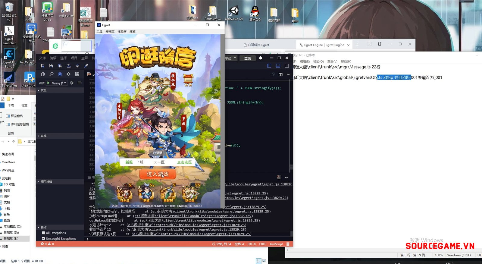Image resolution: width=482 pixels, height=264 pixels.
Task: Toggle the 预览窗格 preview pane in Explorer
Action: (14, 116)
